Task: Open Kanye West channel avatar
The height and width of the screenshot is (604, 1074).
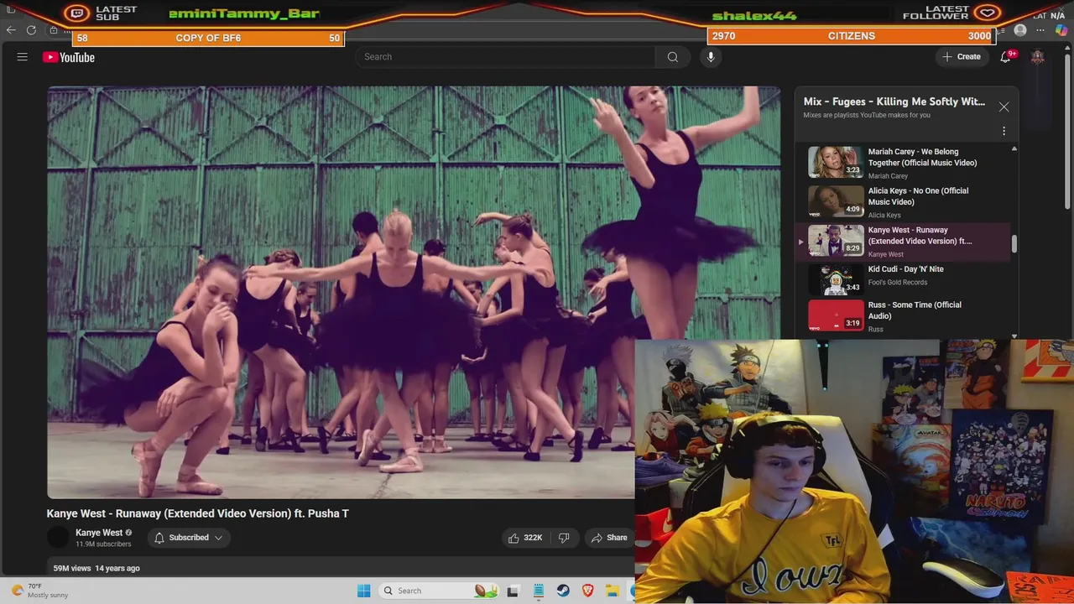Action: coord(58,538)
